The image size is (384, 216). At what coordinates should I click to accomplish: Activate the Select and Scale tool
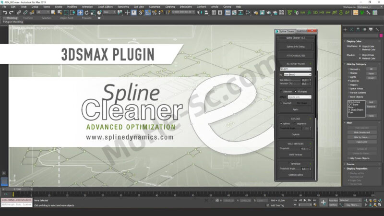click(93, 12)
